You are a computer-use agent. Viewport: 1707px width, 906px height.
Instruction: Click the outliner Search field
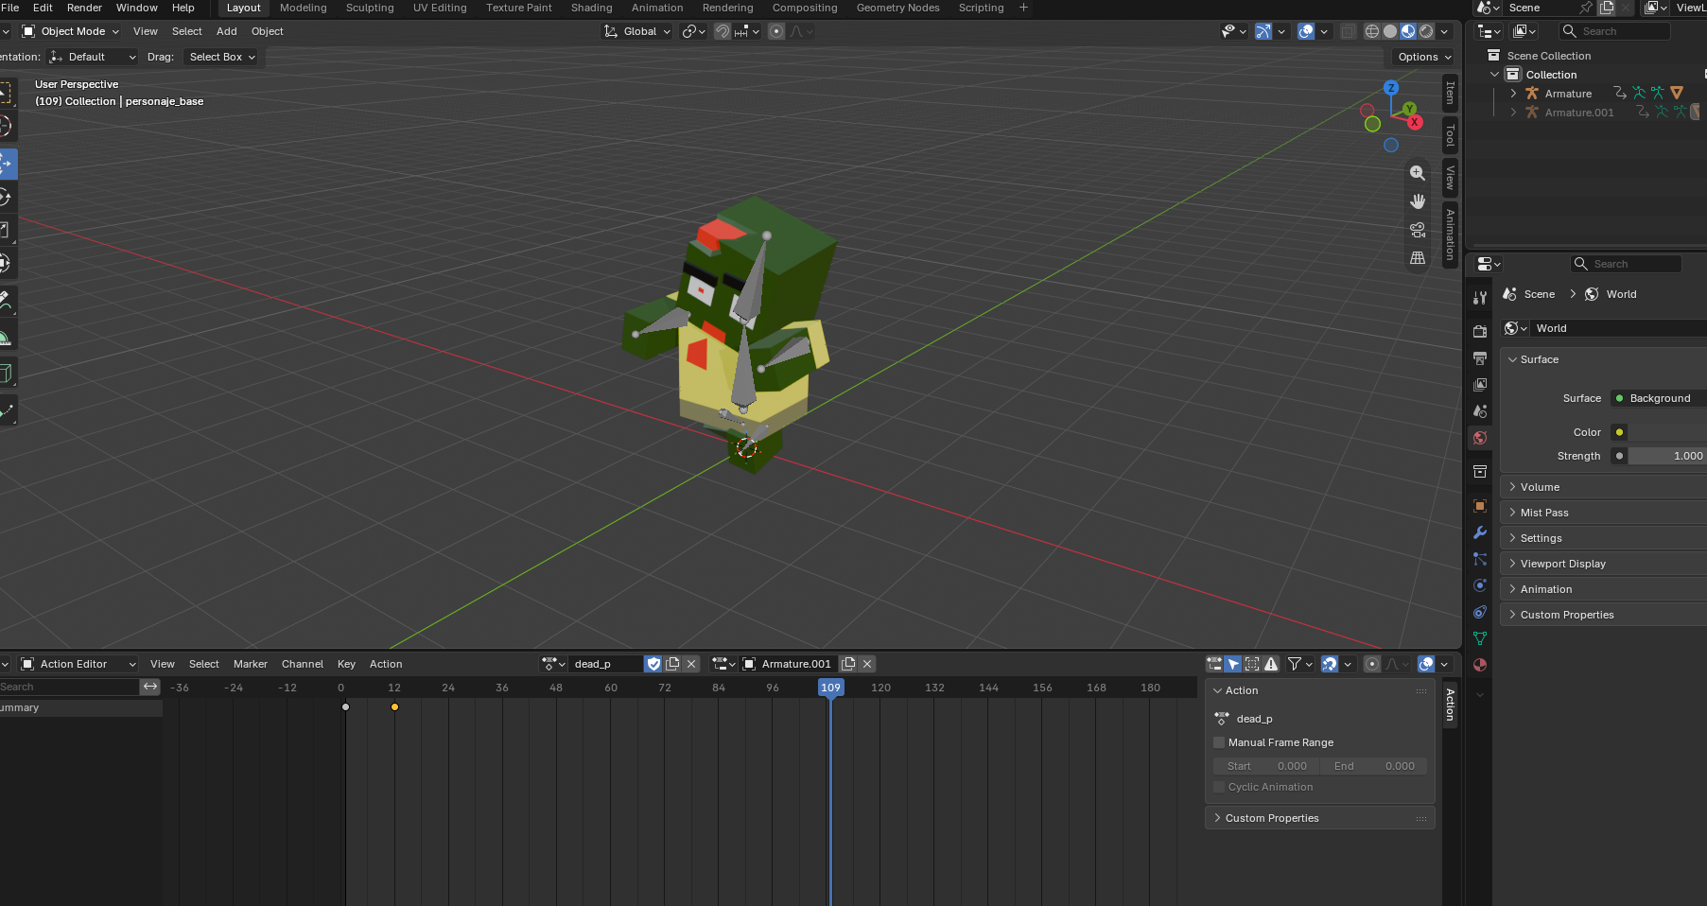[x=1615, y=31]
